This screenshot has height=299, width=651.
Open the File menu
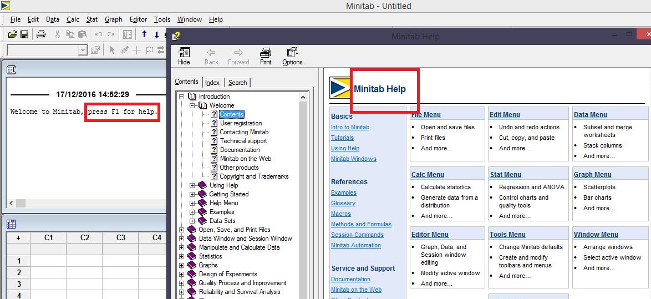tap(16, 19)
